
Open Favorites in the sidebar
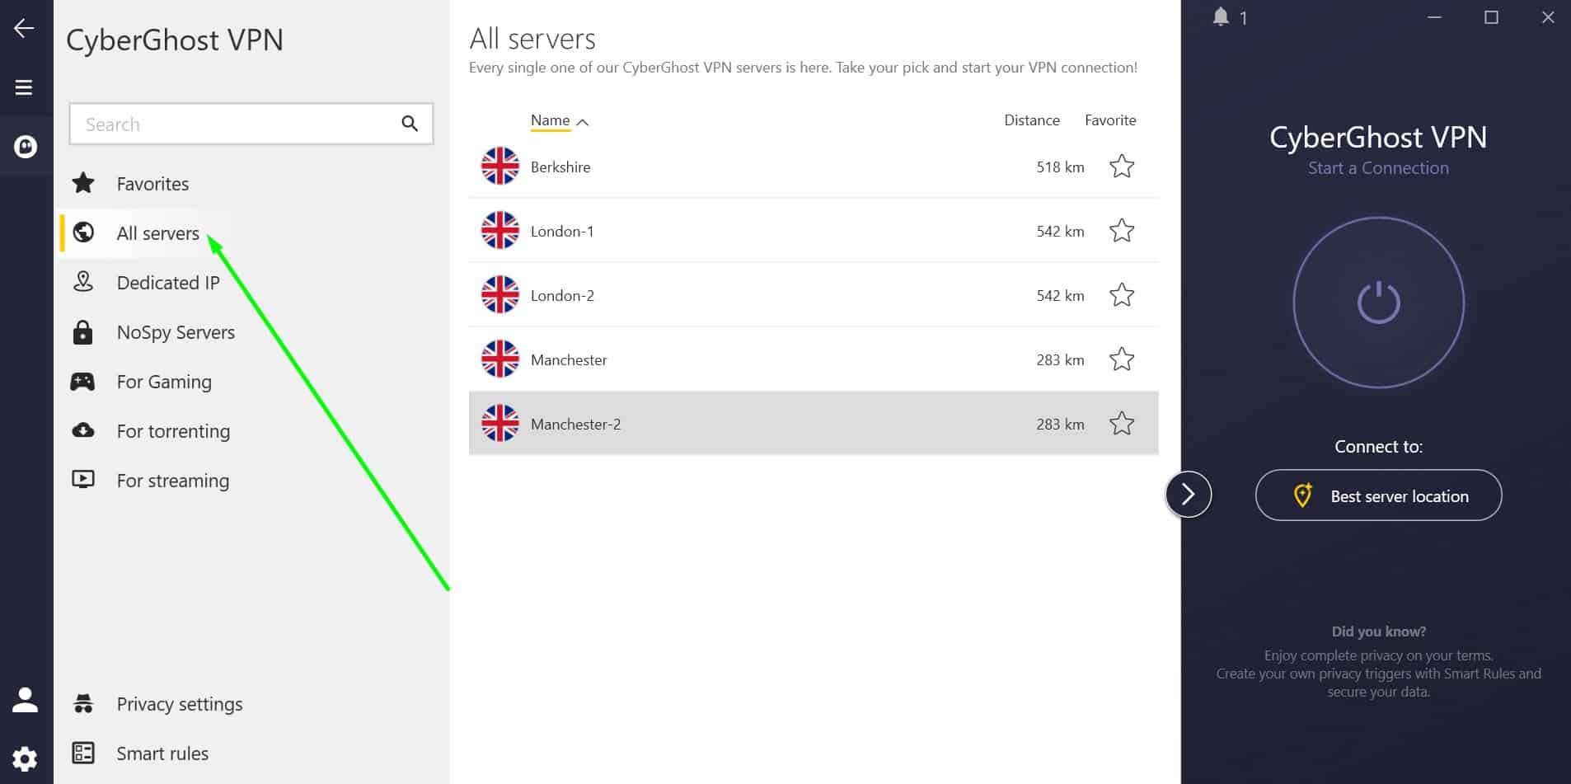152,184
